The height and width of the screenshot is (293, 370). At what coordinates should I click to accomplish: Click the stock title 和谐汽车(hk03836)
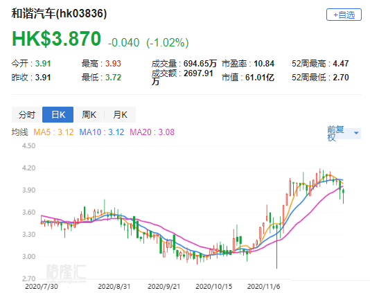[59, 13]
